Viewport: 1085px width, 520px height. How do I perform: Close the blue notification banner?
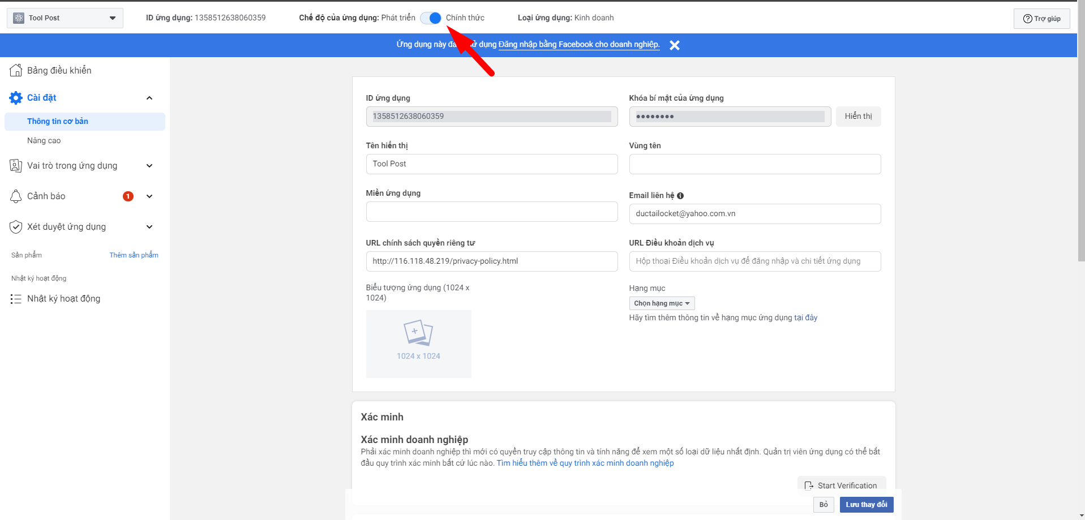click(x=674, y=45)
